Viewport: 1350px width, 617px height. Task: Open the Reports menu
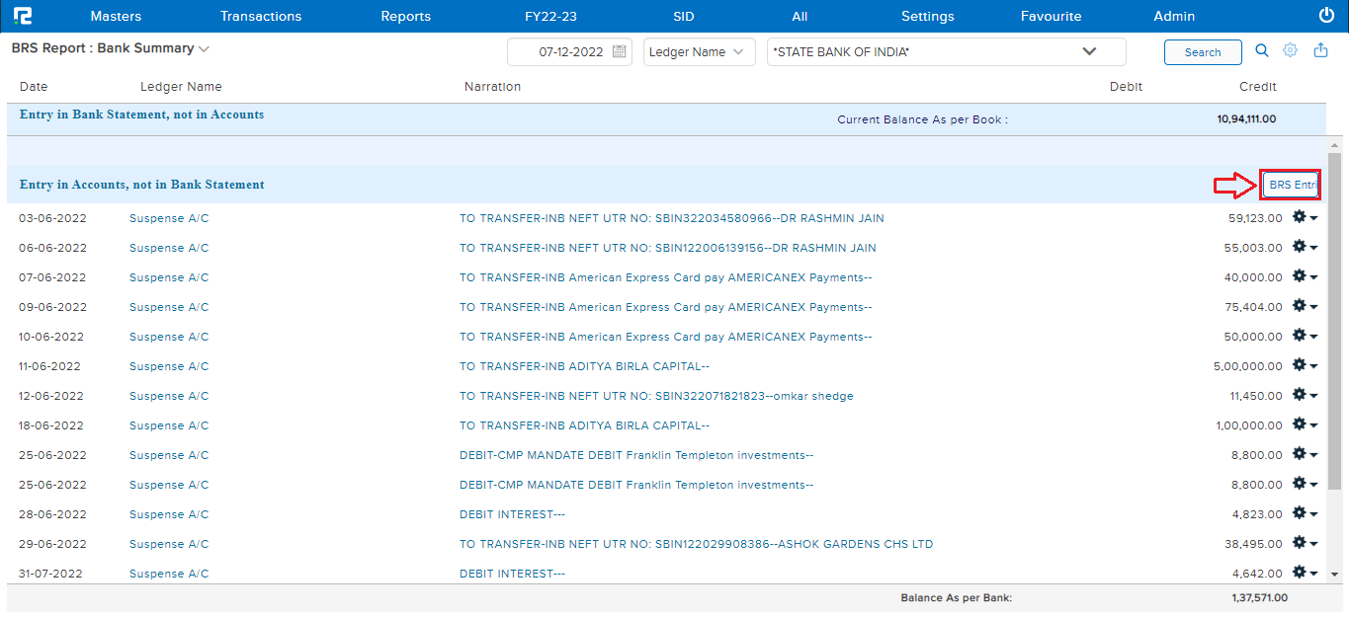pos(405,16)
